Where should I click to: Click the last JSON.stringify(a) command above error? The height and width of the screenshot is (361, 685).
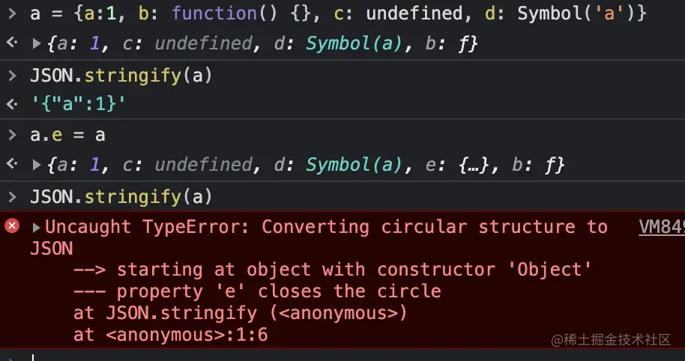point(121,197)
